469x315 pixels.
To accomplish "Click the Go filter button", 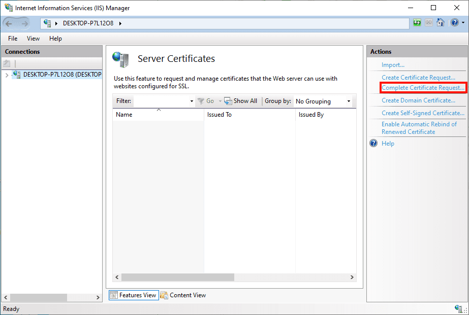I will (207, 100).
